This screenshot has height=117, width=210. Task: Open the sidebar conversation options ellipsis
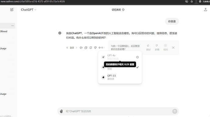[x=12, y=26]
